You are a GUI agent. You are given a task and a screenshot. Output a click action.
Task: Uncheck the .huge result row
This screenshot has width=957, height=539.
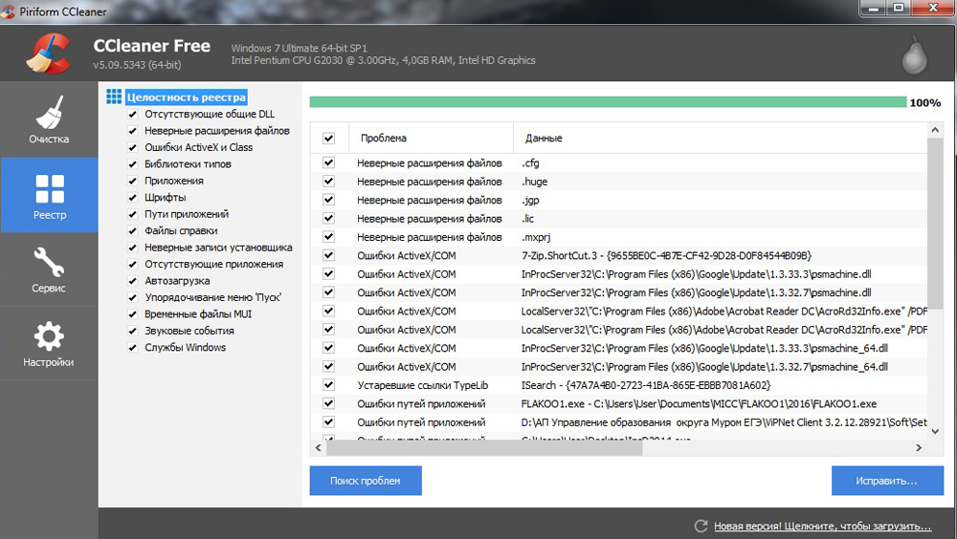(x=328, y=181)
